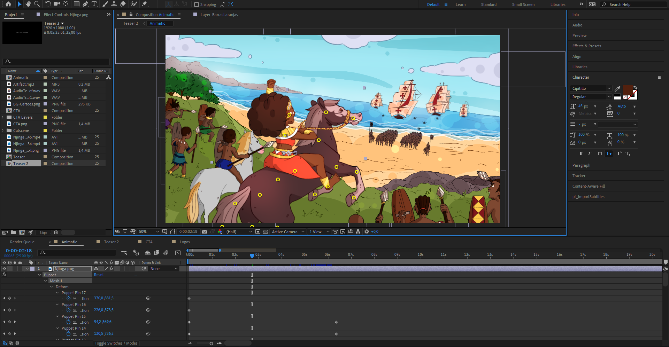The height and width of the screenshot is (347, 669).
Task: Select the Unified Camera tool
Action: 57,4
